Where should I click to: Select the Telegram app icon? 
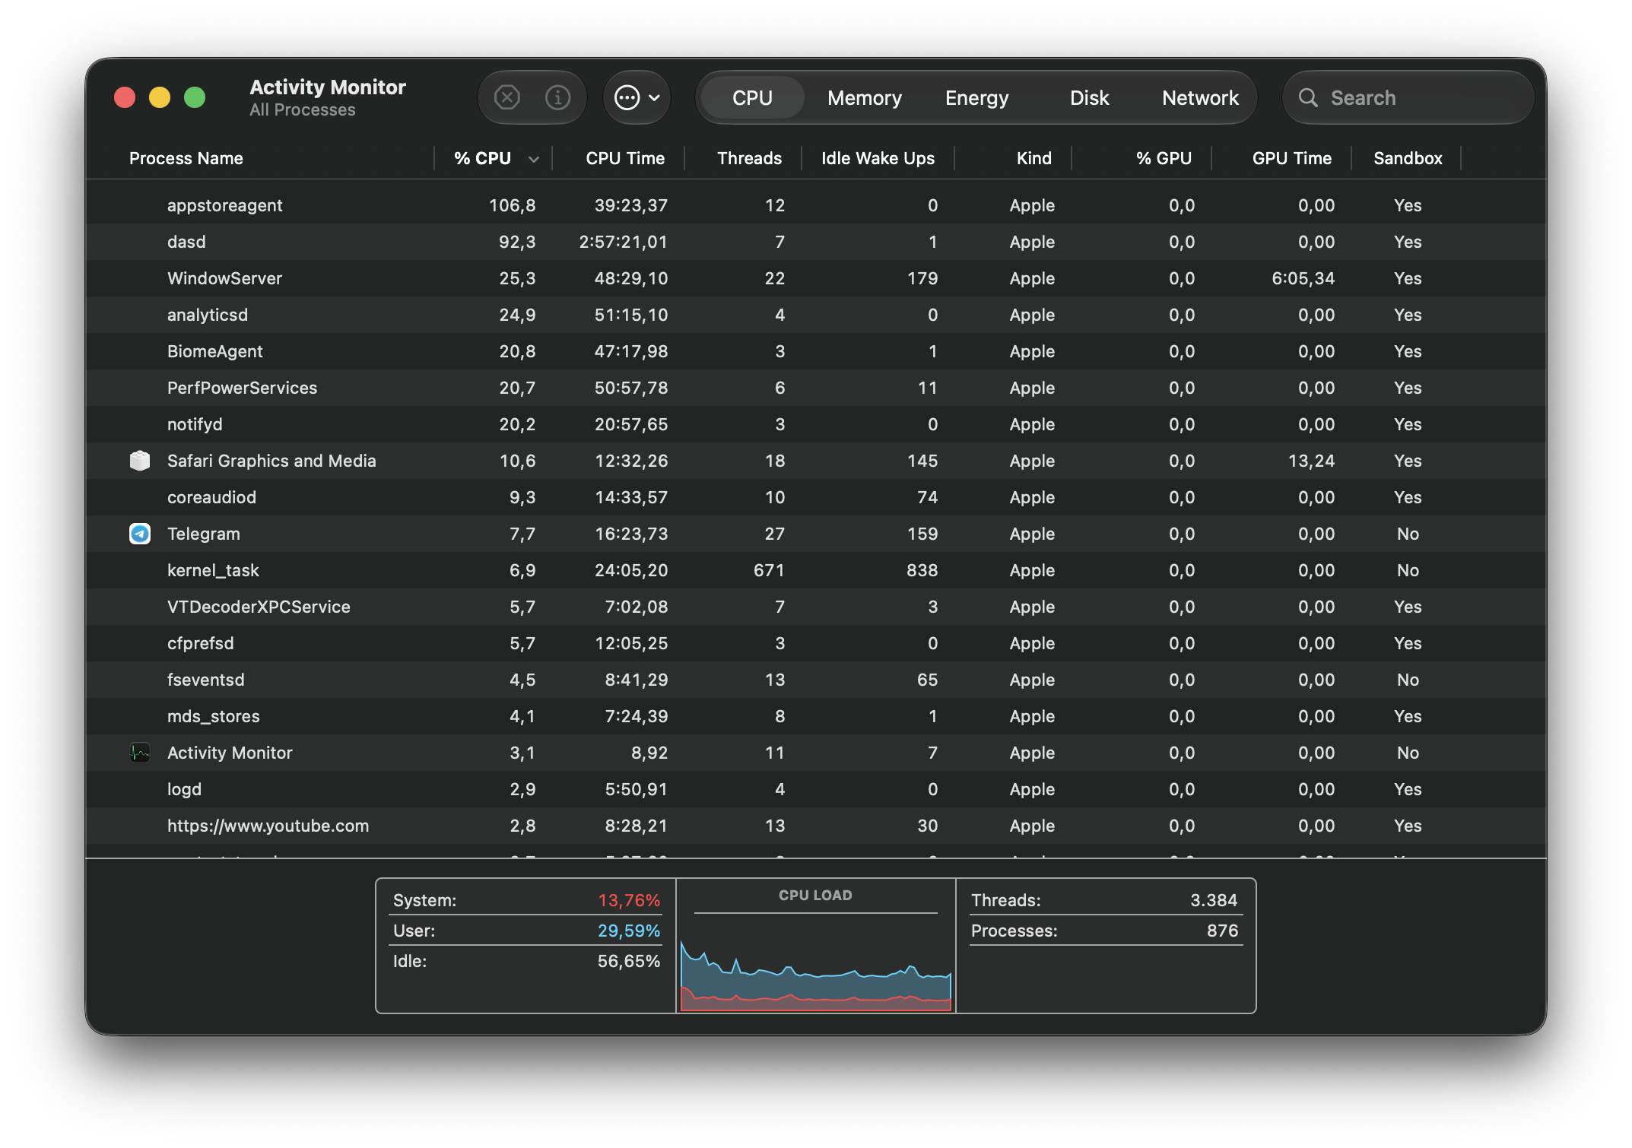(x=140, y=534)
